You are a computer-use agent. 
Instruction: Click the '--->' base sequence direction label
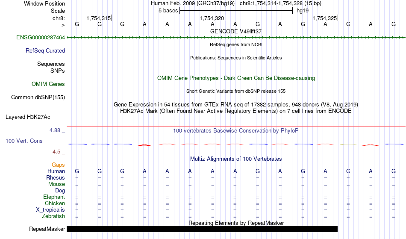[x=61, y=25]
